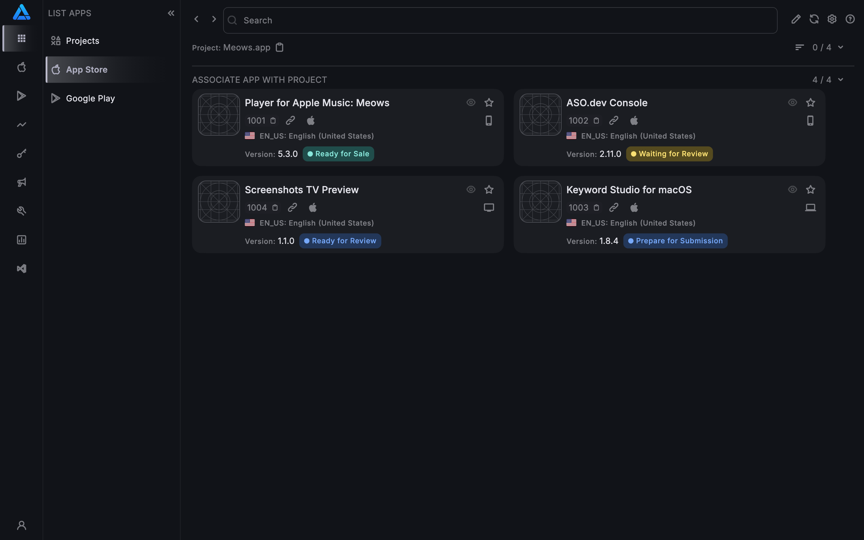Click Apple icon for app 1003
Image resolution: width=864 pixels, height=540 pixels.
634,207
